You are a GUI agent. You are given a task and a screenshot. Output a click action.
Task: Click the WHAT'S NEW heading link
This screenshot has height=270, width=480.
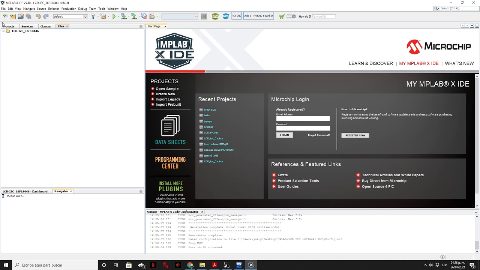459,63
